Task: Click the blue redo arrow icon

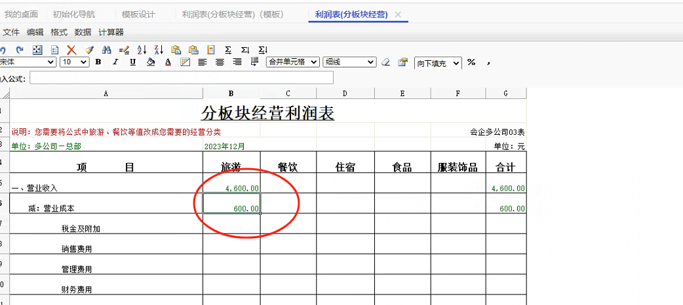Action: pyautogui.click(x=20, y=50)
